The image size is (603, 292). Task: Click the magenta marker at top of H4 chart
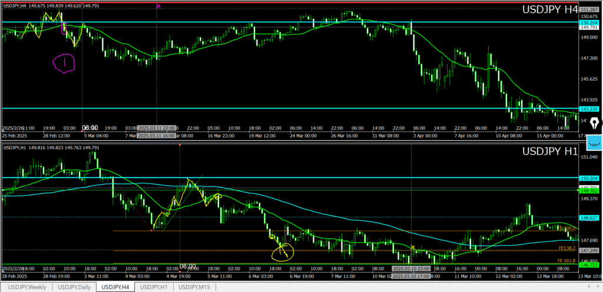click(158, 6)
